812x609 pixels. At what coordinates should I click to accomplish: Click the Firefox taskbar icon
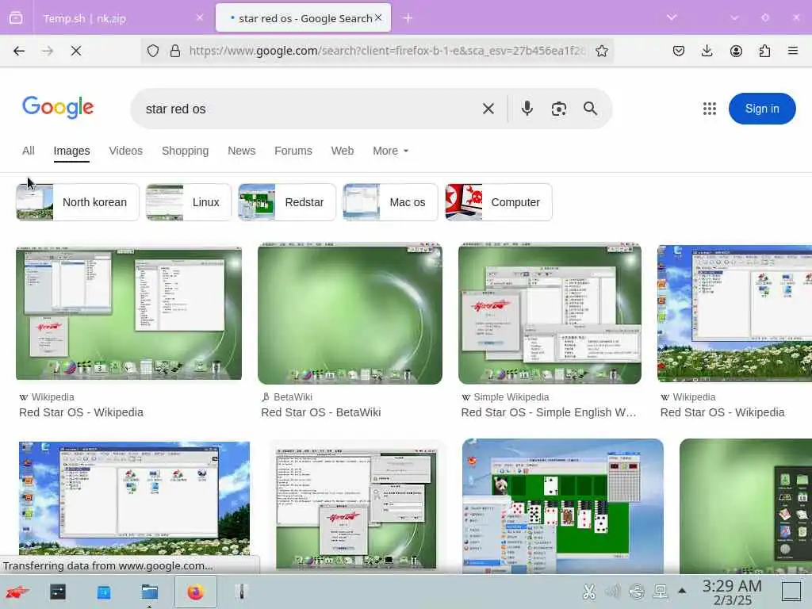pyautogui.click(x=196, y=592)
